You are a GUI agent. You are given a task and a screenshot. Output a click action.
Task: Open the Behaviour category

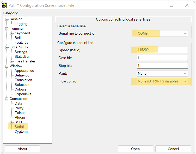point(22,75)
